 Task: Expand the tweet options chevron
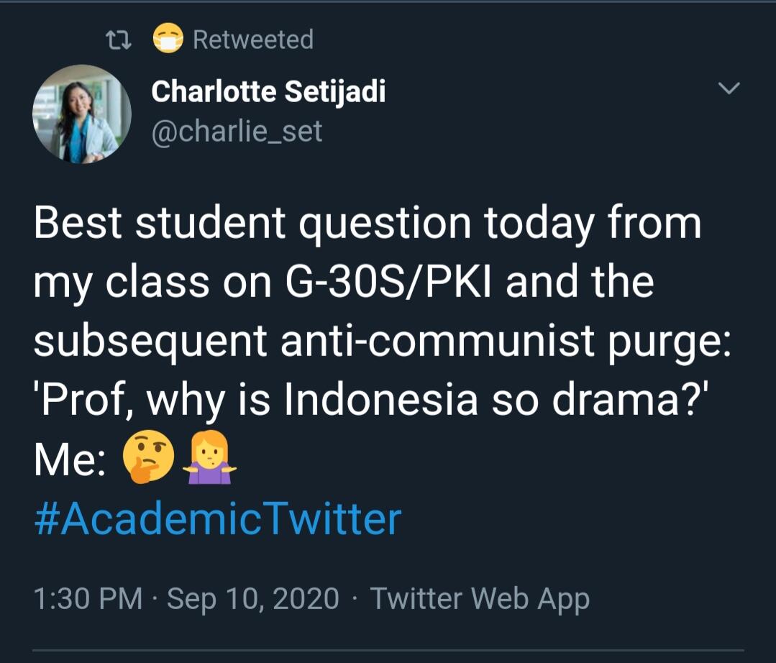coord(729,88)
